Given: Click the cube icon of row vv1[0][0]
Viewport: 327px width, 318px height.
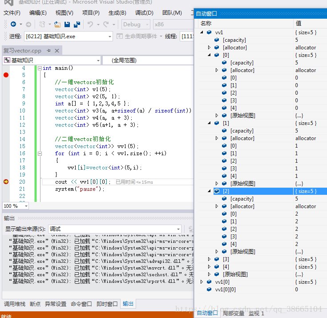Looking at the screenshot, I should pyautogui.click(x=209, y=290).
